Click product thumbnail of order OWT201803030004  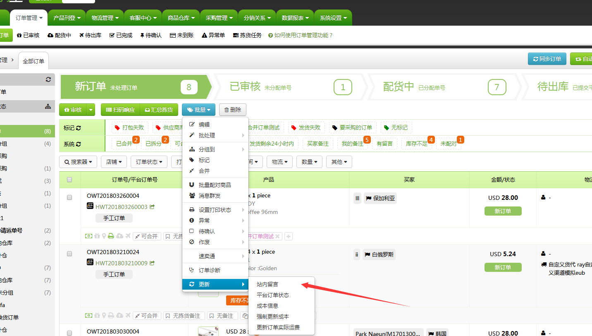pyautogui.click(x=208, y=331)
